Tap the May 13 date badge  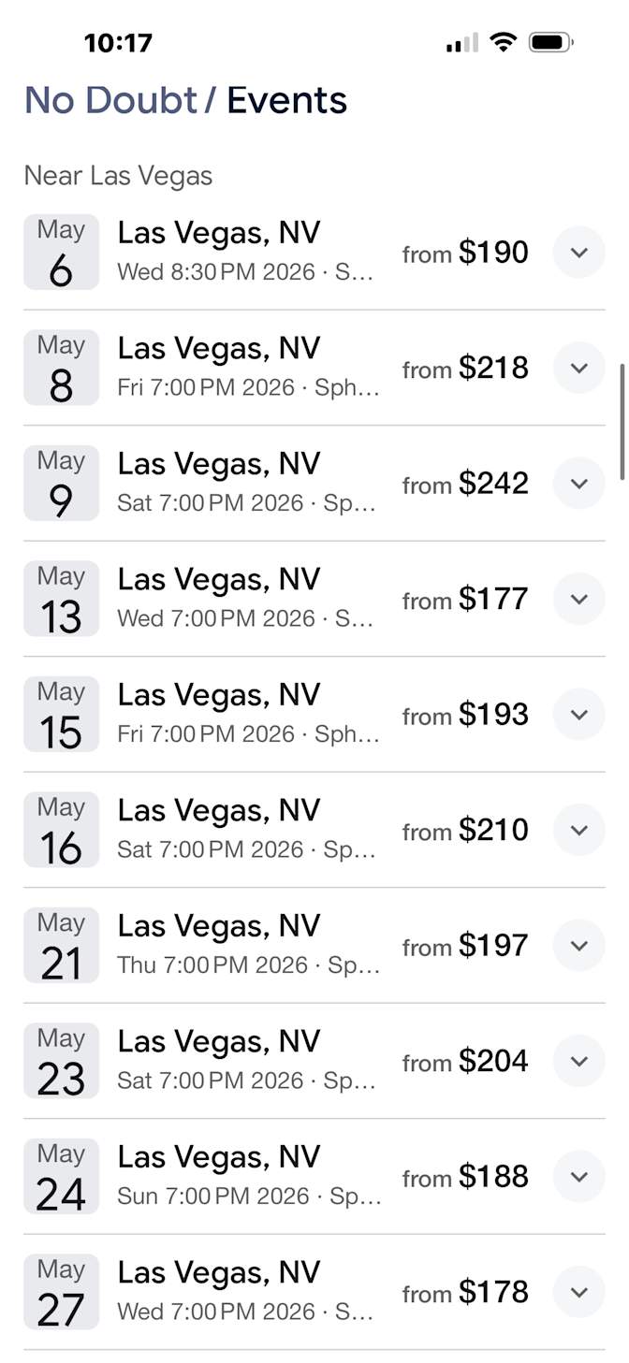click(x=61, y=599)
